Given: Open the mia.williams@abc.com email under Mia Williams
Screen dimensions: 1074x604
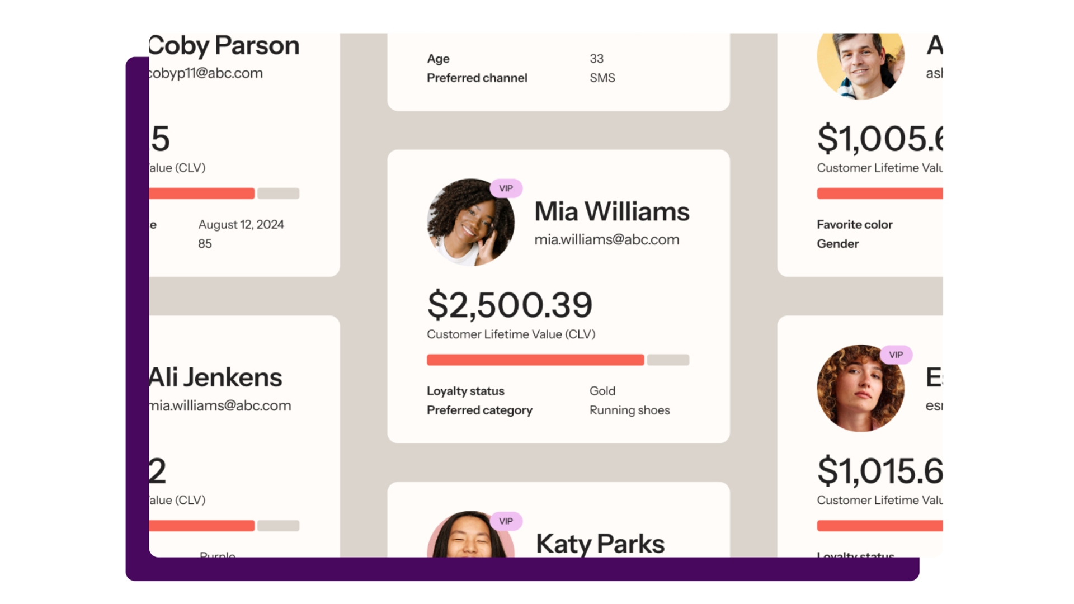Looking at the screenshot, I should click(x=606, y=239).
